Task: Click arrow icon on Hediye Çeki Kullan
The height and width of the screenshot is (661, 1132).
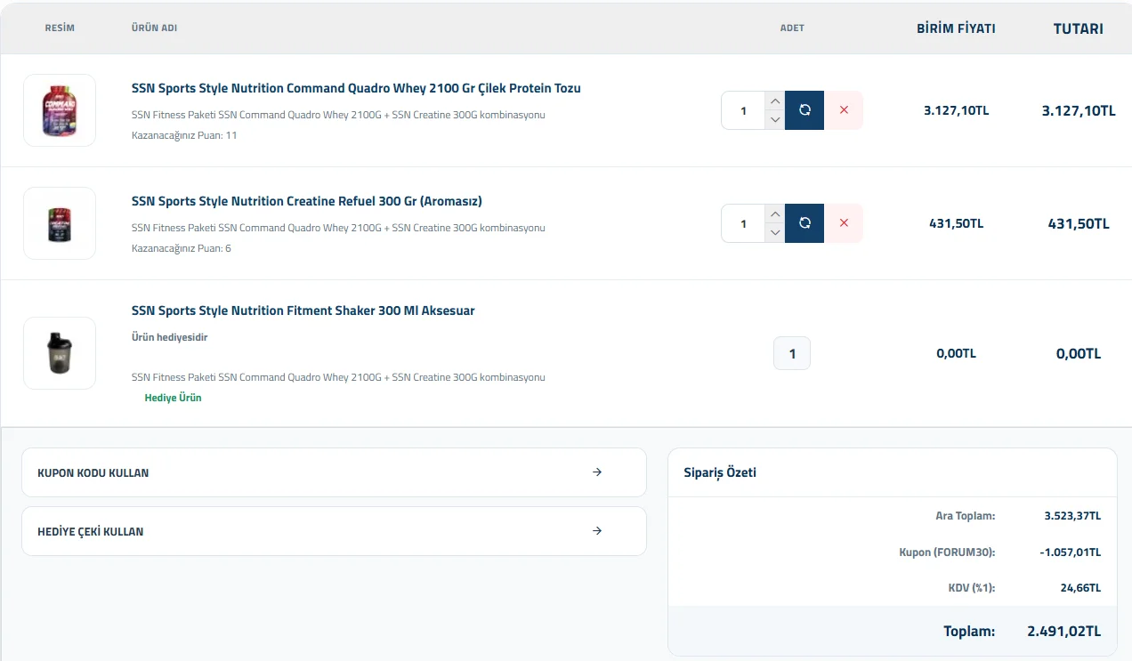Action: point(597,531)
